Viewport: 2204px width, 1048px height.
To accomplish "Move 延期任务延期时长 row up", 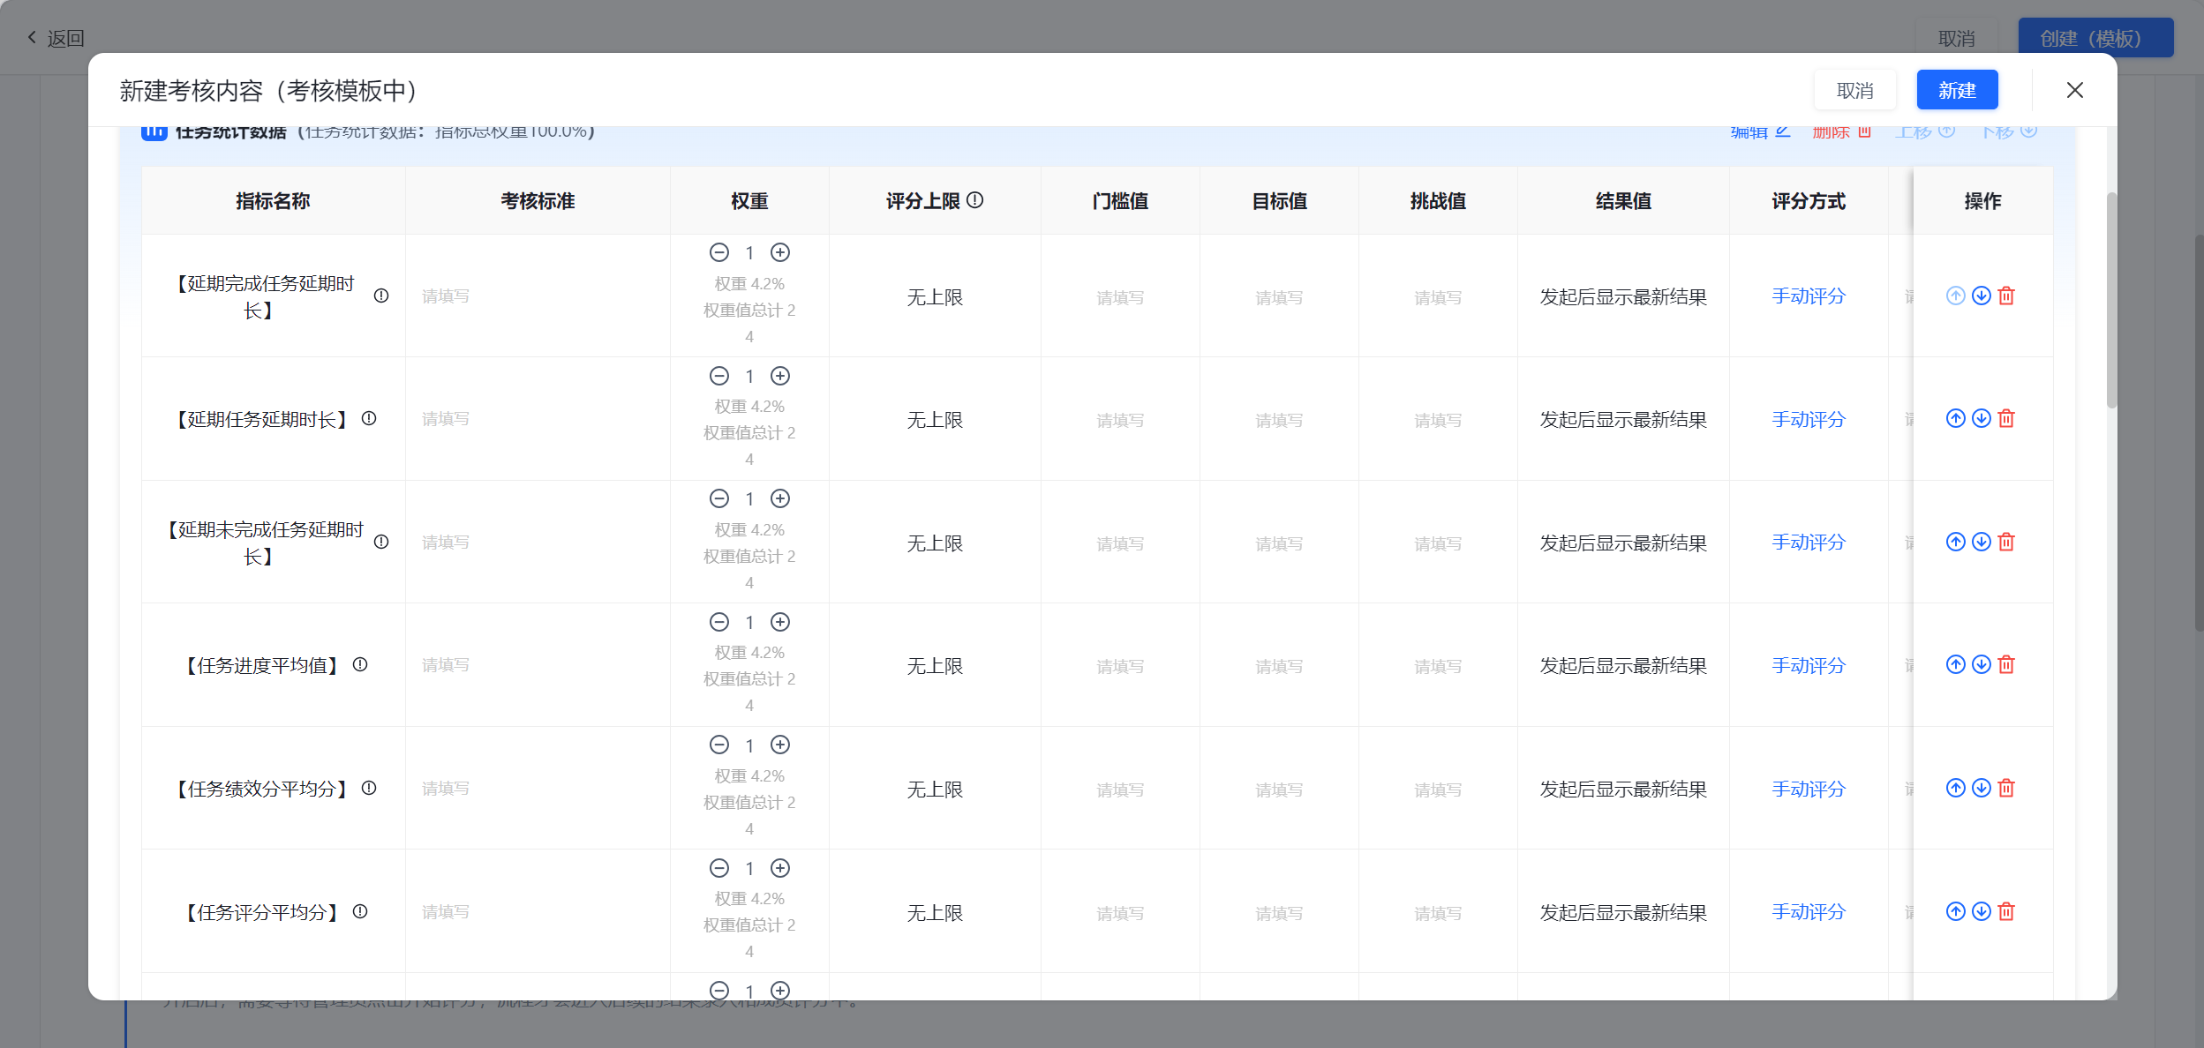I will pyautogui.click(x=1956, y=419).
